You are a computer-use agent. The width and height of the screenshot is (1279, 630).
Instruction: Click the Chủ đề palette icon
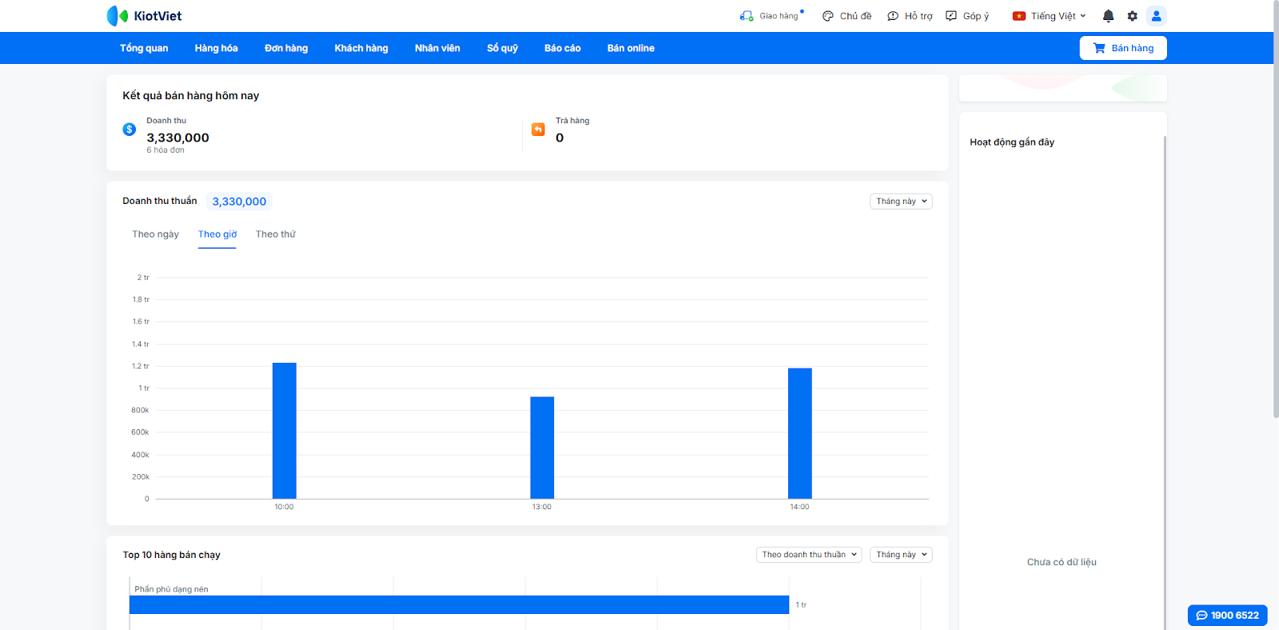828,16
